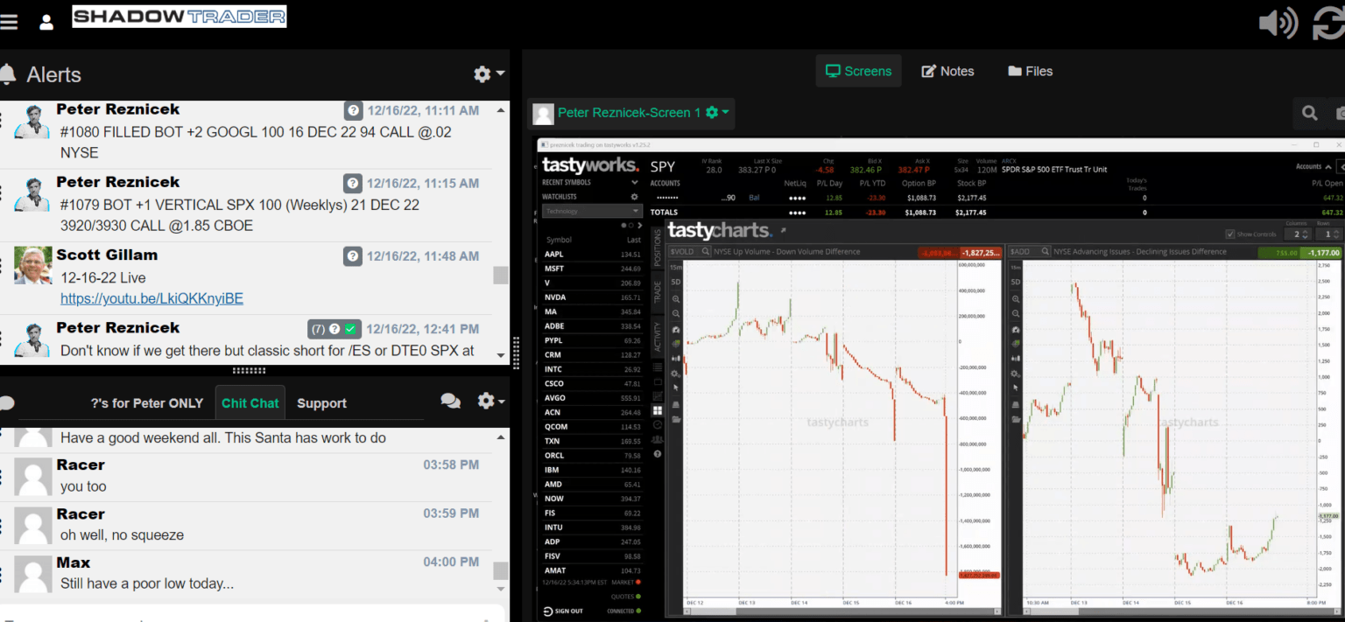Select AAPL in the watchlist symbols

tap(553, 253)
